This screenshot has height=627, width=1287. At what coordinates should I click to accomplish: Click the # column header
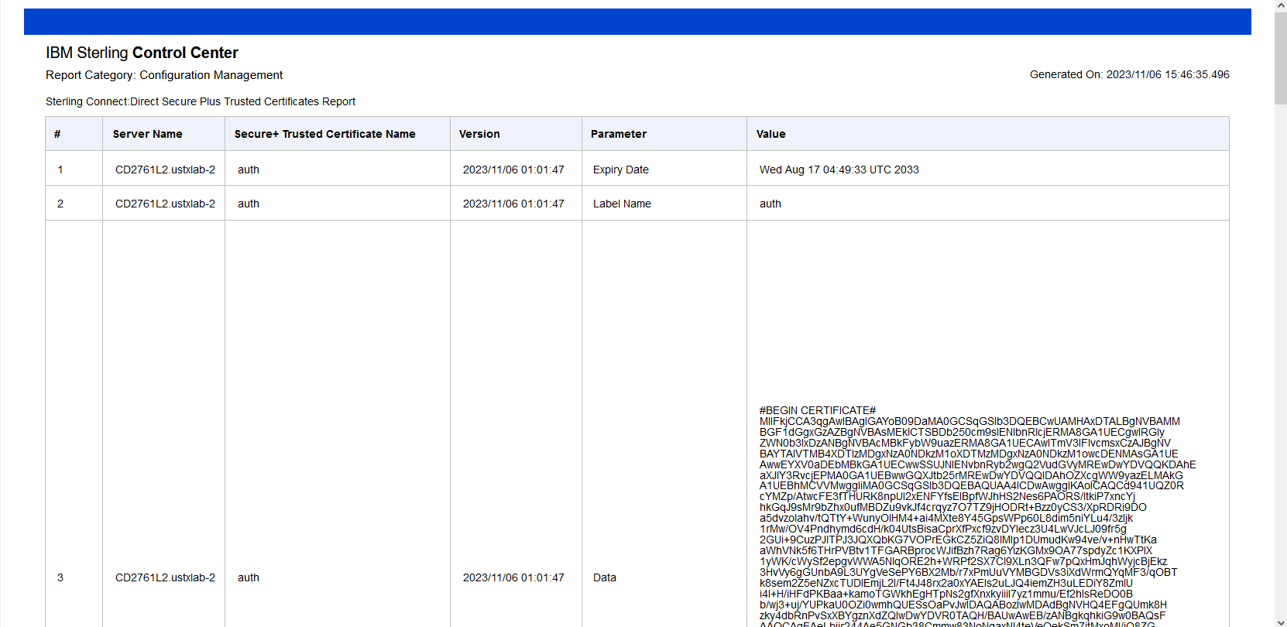tap(57, 134)
